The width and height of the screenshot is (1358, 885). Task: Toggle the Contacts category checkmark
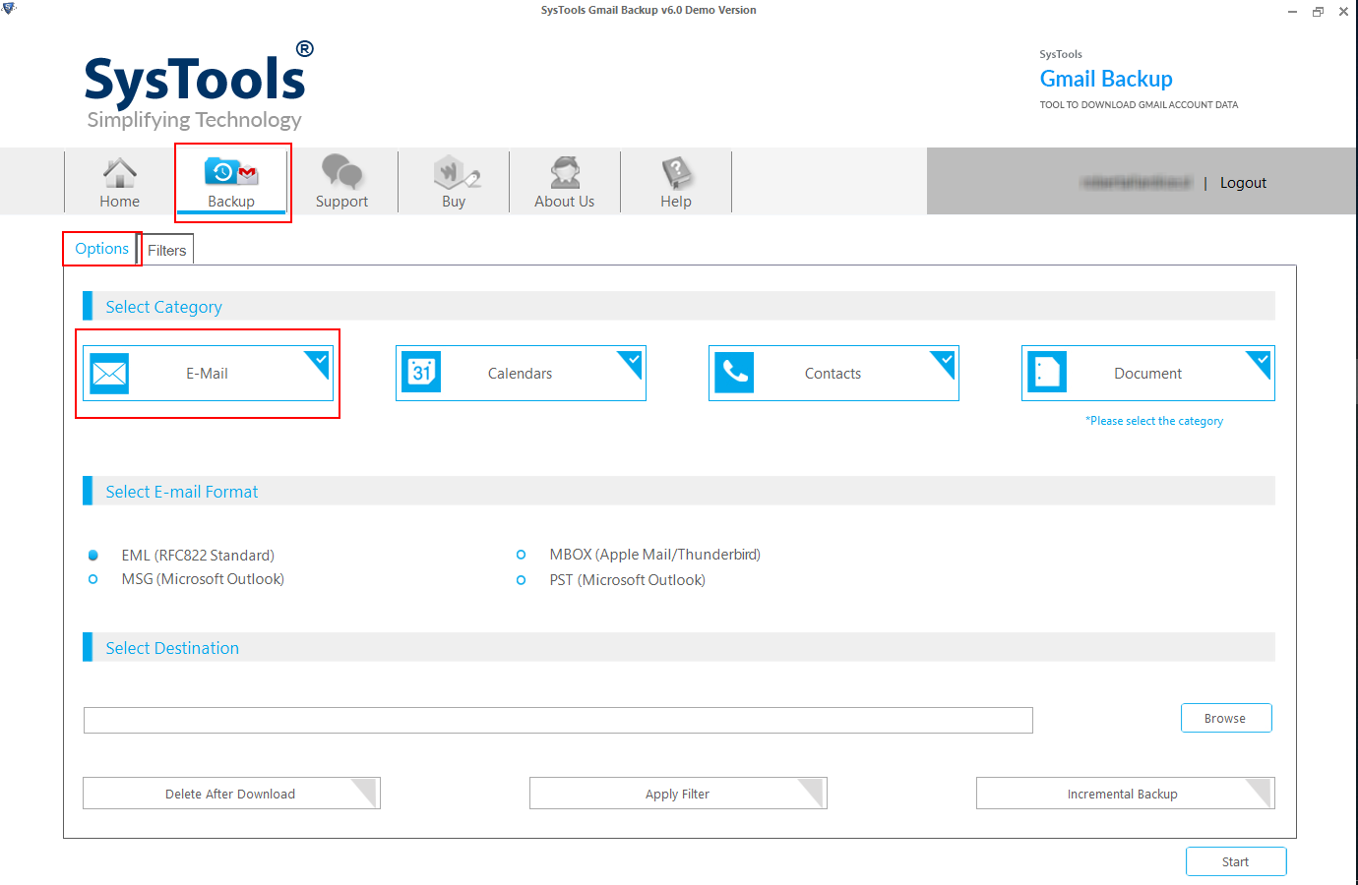click(x=946, y=362)
